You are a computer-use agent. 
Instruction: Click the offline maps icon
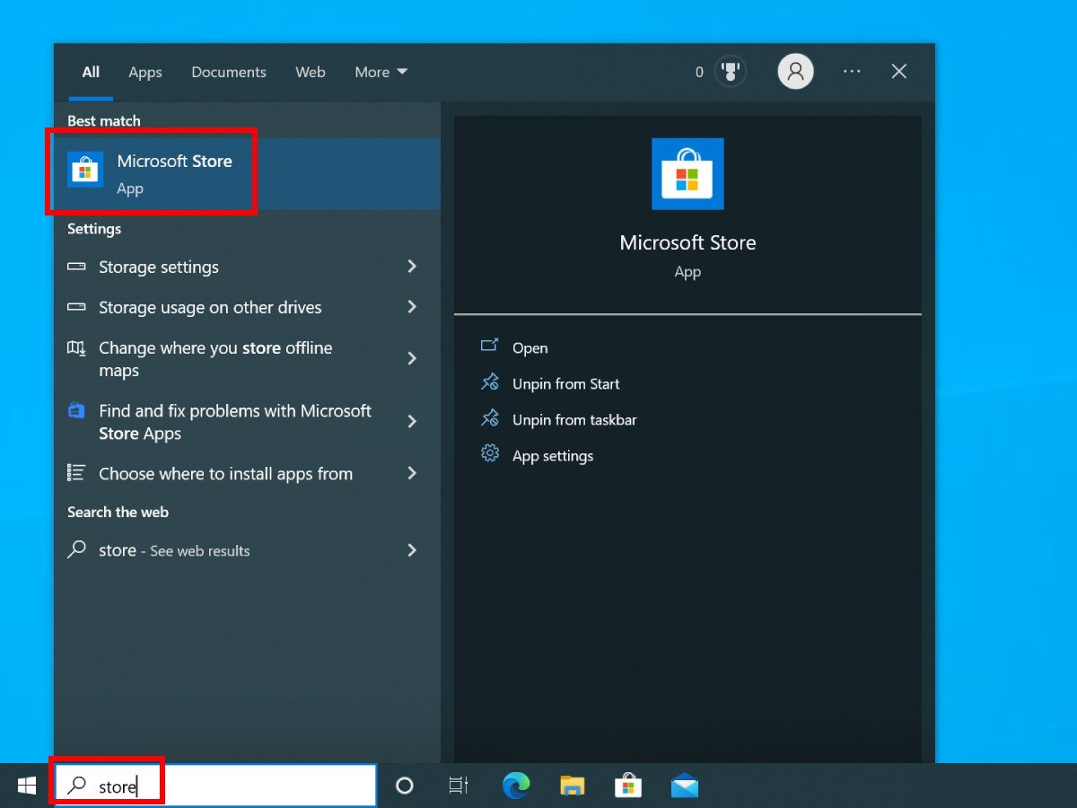click(x=76, y=348)
